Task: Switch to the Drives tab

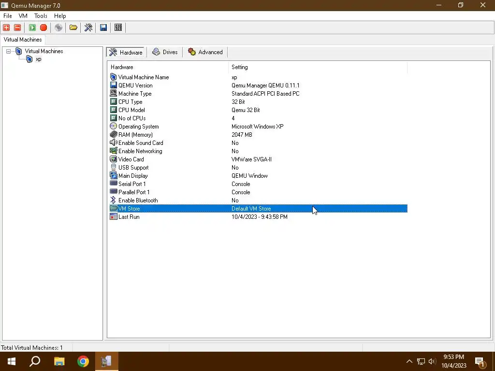Action: click(165, 52)
